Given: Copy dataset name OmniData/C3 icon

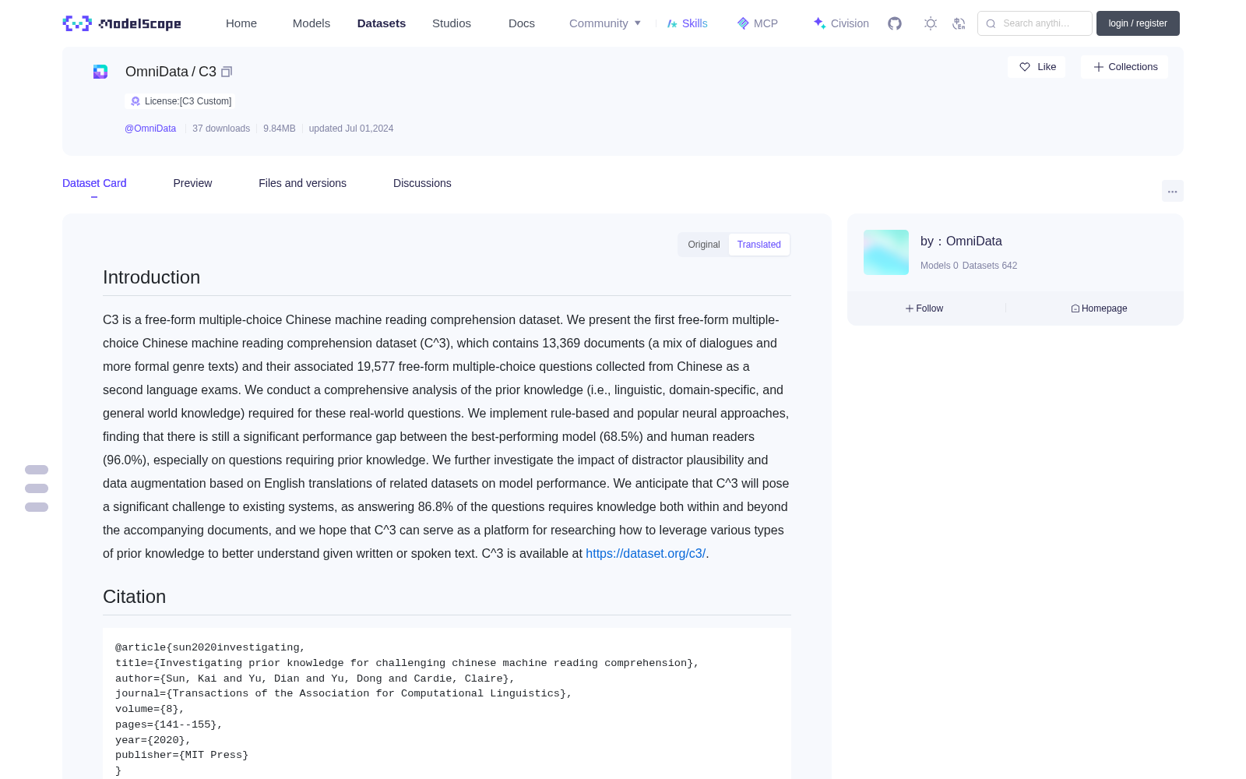Looking at the screenshot, I should tap(227, 72).
